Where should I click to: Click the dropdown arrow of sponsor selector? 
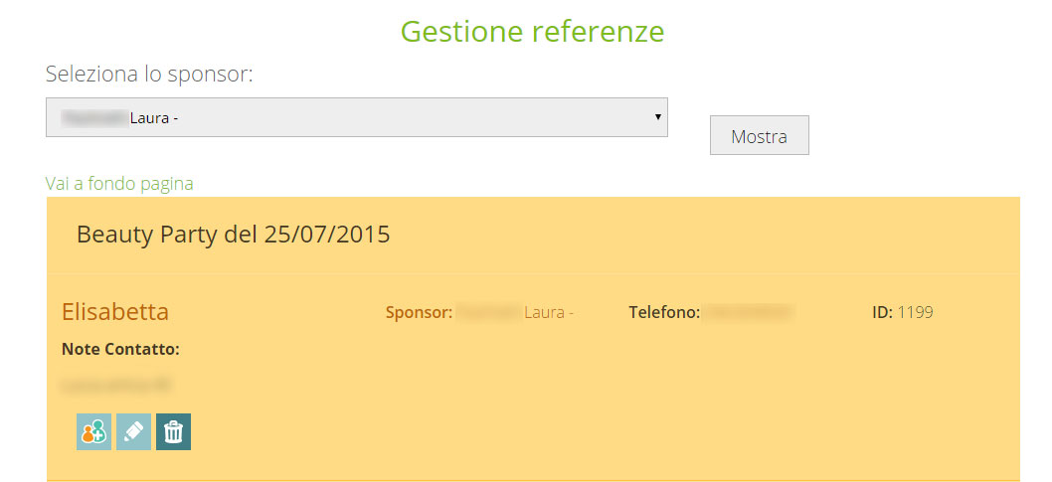click(657, 117)
